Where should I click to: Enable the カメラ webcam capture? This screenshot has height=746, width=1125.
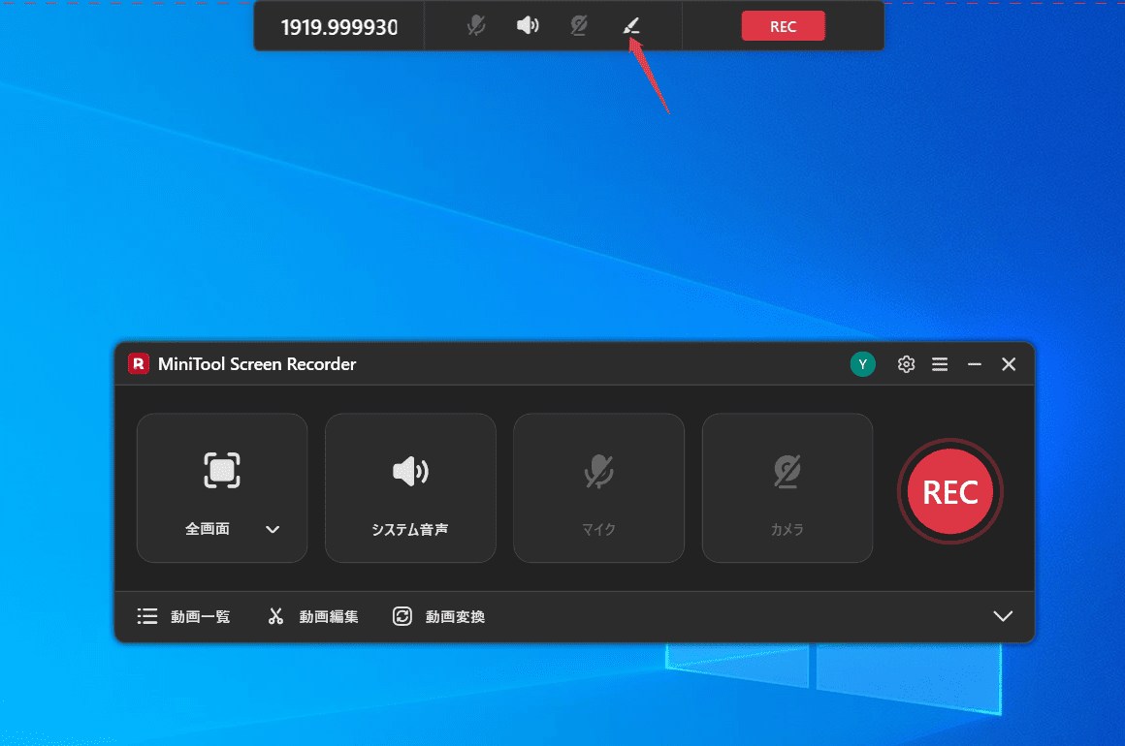pos(787,487)
